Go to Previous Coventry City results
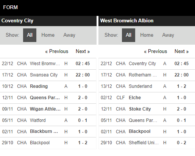 [57, 51]
